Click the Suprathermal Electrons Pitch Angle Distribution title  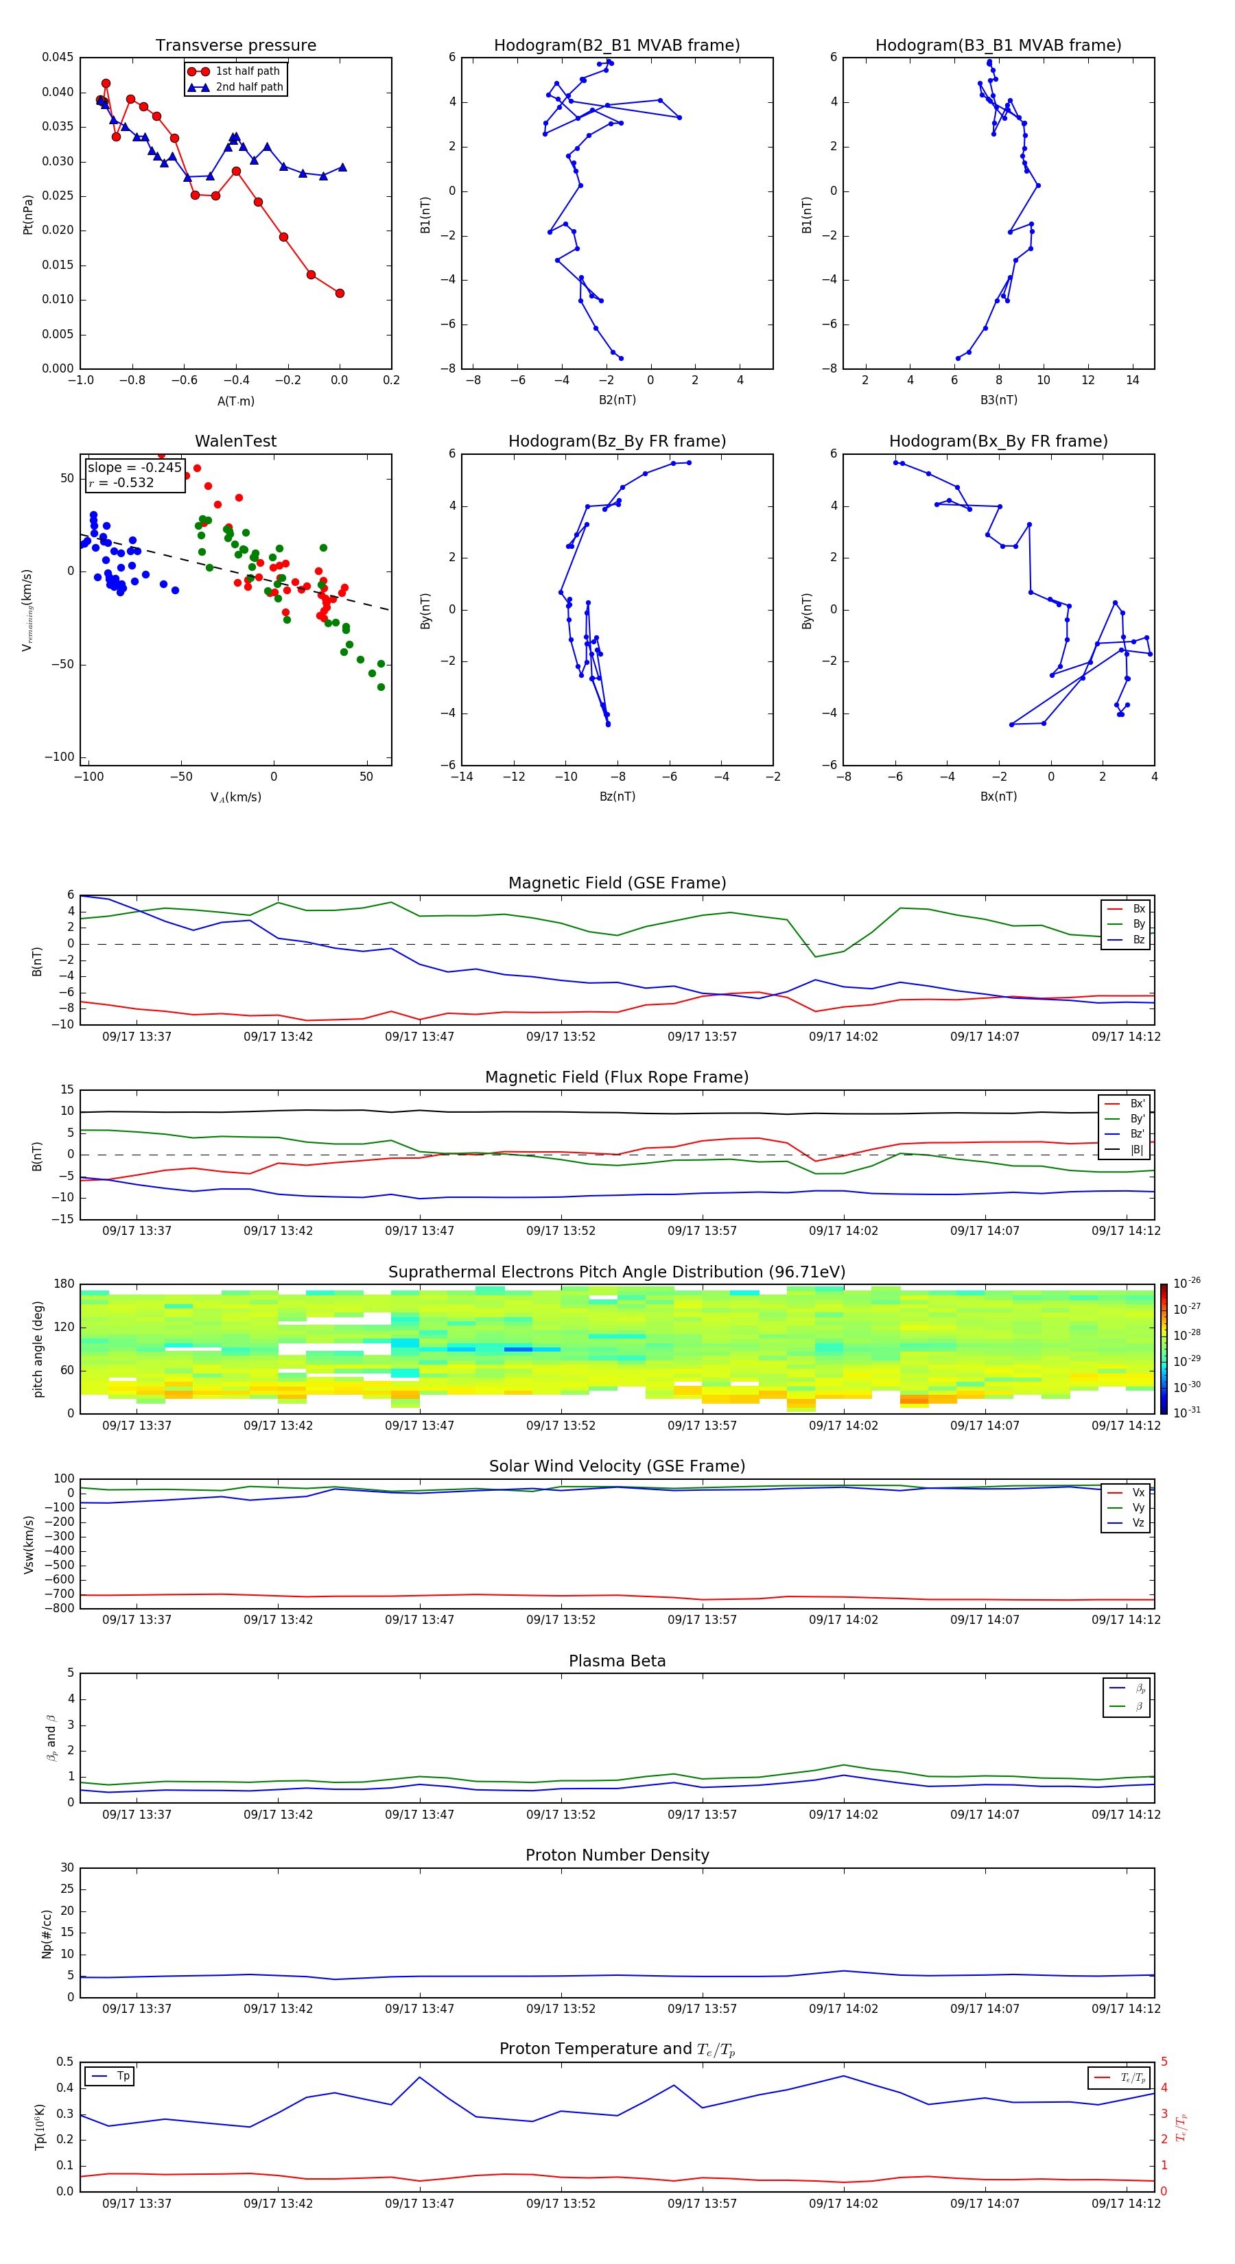(617, 1272)
